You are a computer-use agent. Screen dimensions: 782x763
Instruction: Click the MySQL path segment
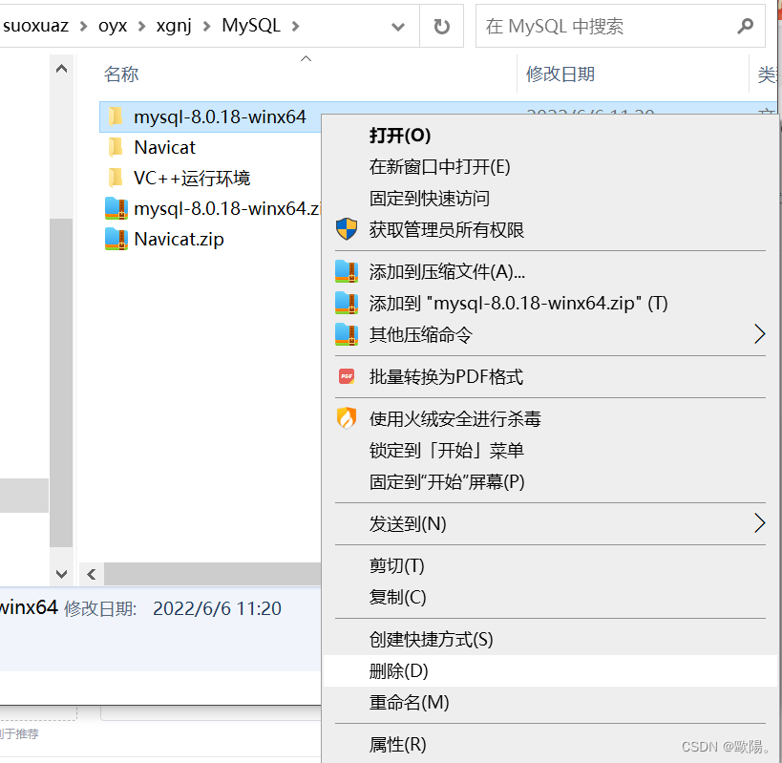251,26
